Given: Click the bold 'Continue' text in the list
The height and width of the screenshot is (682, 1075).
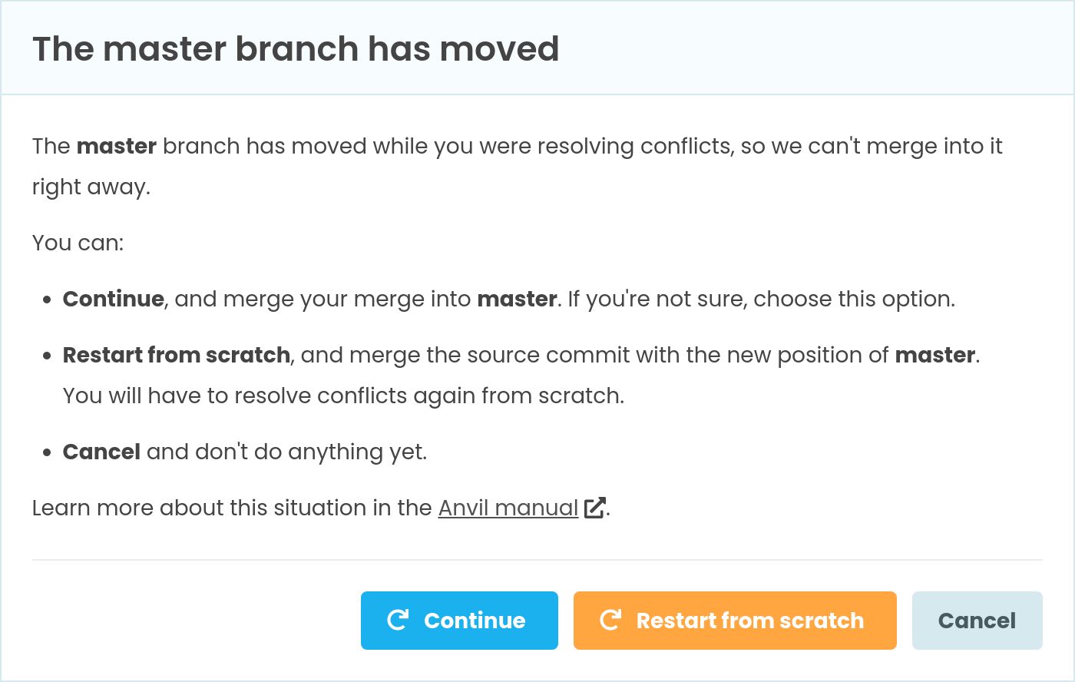Looking at the screenshot, I should pos(114,299).
